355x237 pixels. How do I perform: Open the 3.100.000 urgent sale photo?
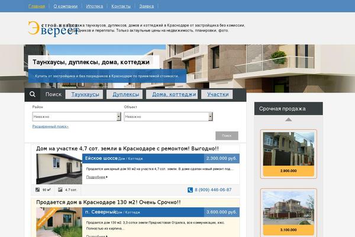289,208
